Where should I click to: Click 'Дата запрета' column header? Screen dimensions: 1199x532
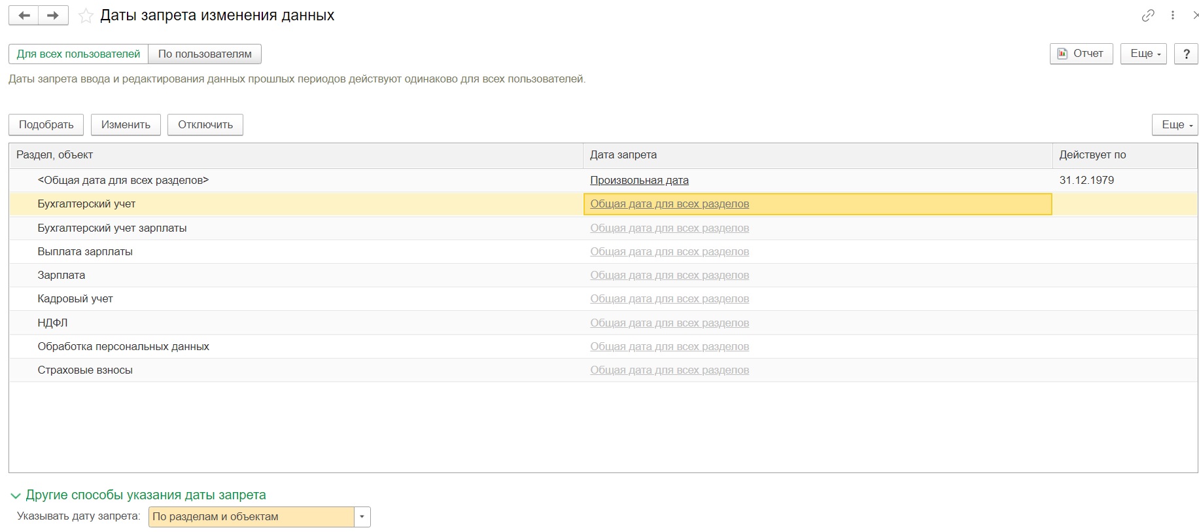(818, 155)
